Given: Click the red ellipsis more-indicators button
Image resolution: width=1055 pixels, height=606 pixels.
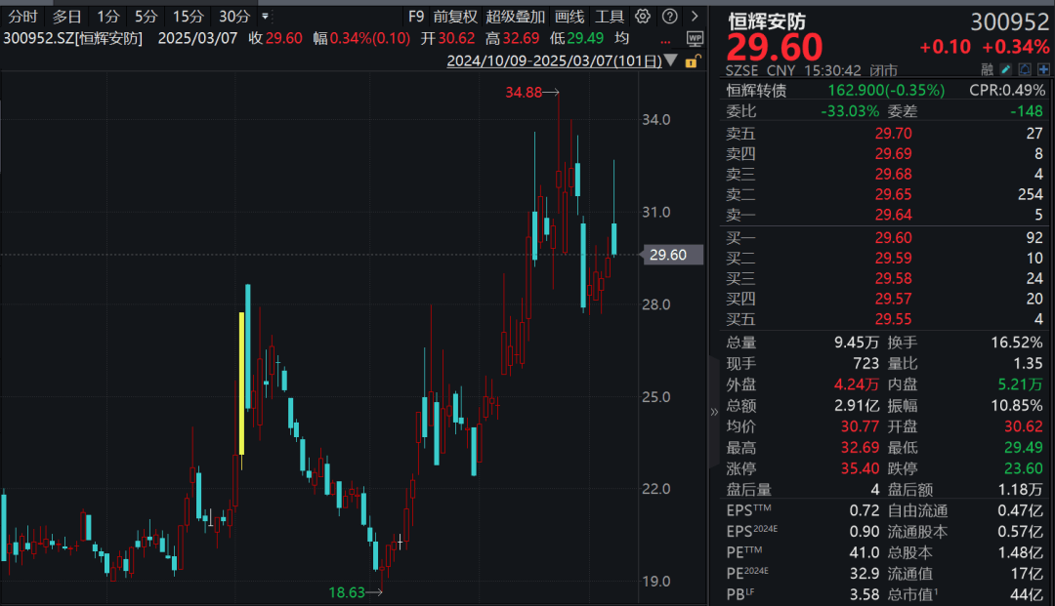Looking at the screenshot, I should (x=665, y=41).
